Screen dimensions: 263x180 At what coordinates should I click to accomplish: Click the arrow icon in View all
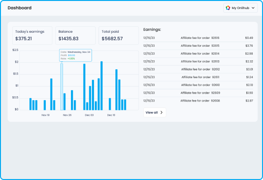coord(162,113)
